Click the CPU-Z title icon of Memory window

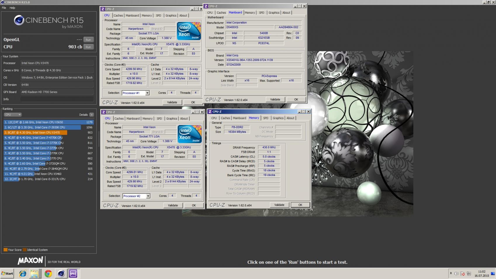click(210, 112)
